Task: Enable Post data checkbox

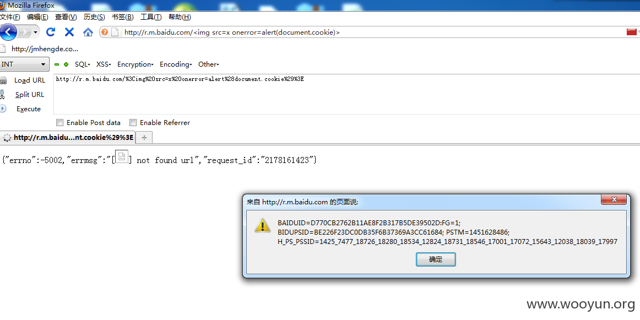Action: point(60,122)
